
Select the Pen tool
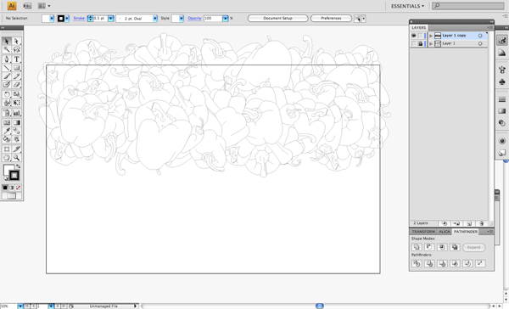pos(7,59)
